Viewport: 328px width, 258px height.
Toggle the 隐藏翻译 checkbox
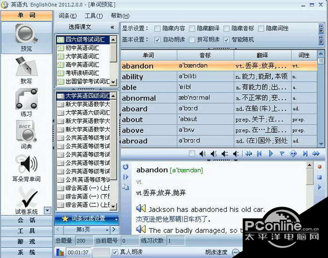point(192,29)
